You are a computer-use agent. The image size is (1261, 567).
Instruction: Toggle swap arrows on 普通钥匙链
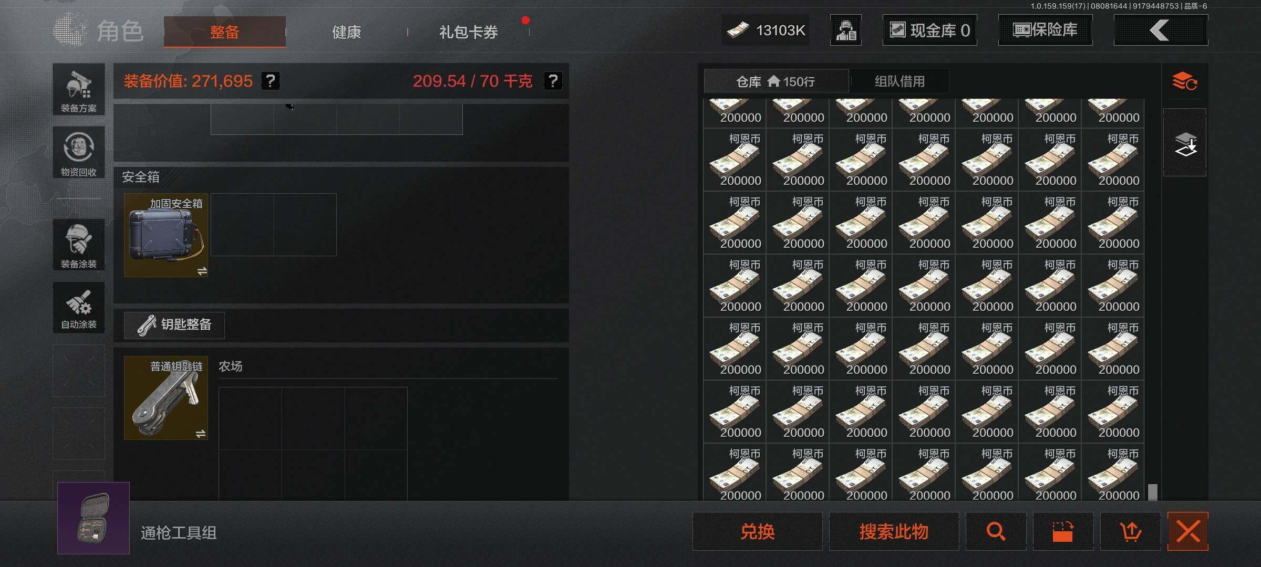(x=201, y=434)
